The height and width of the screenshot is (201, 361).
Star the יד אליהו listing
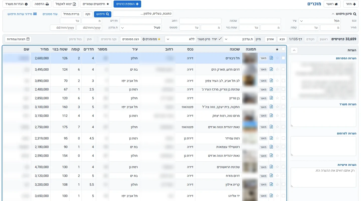click(x=277, y=196)
